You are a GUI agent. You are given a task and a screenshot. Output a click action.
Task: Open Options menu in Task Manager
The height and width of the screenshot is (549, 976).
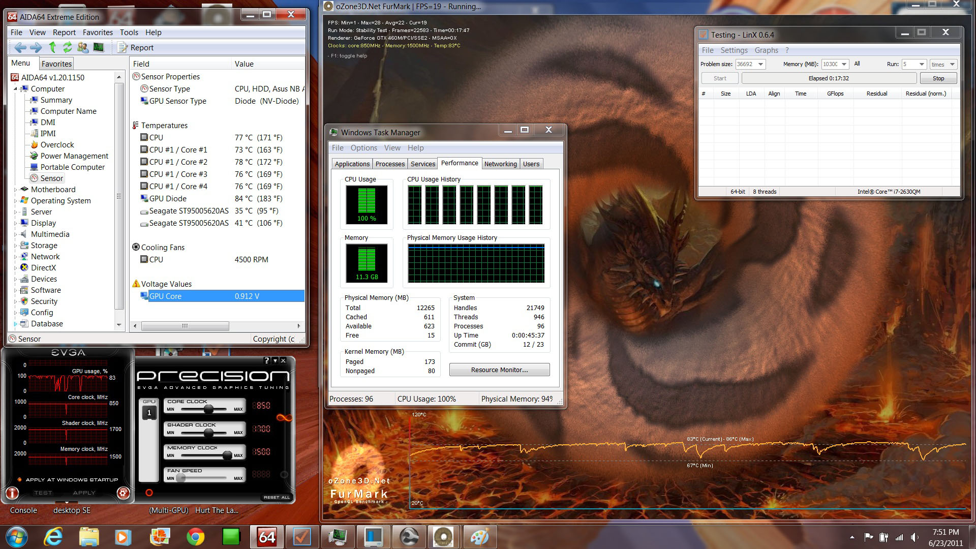(363, 147)
